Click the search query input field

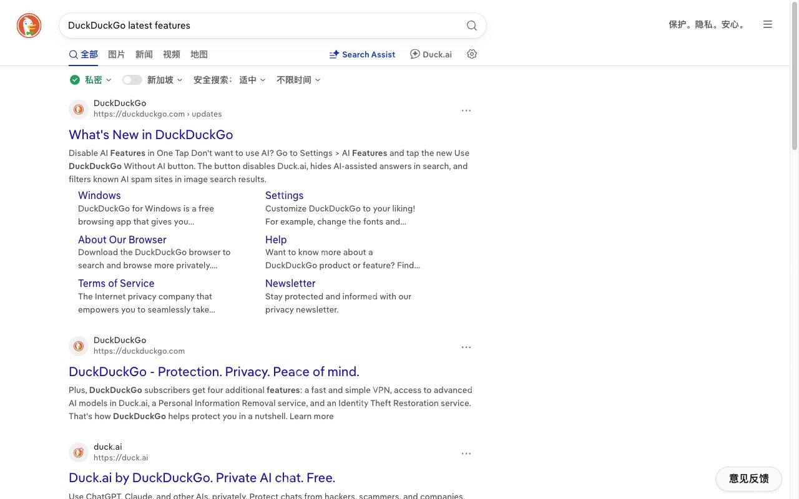[x=262, y=26]
